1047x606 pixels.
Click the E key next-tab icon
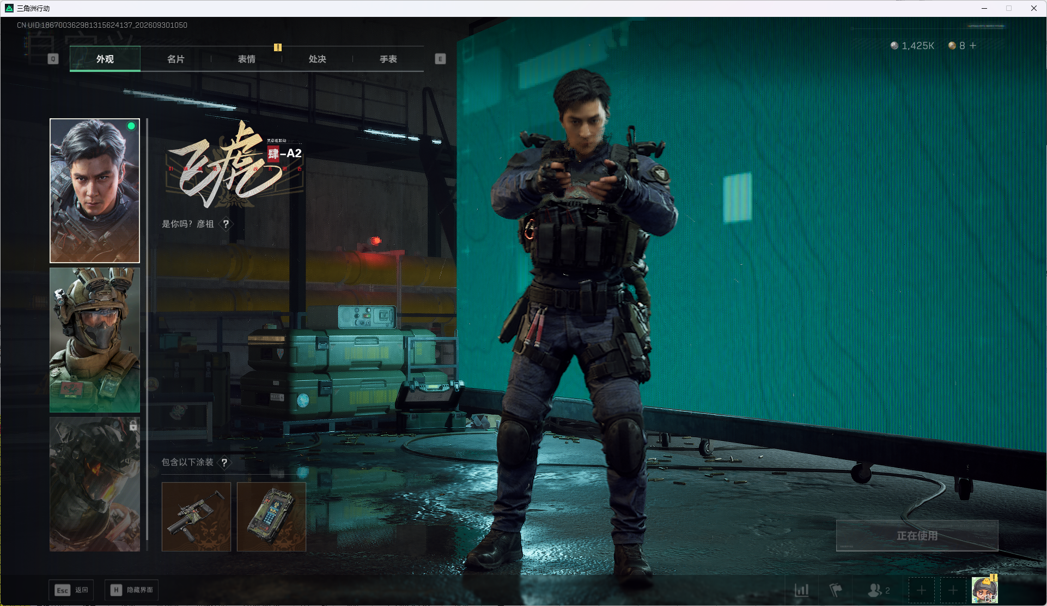click(440, 59)
